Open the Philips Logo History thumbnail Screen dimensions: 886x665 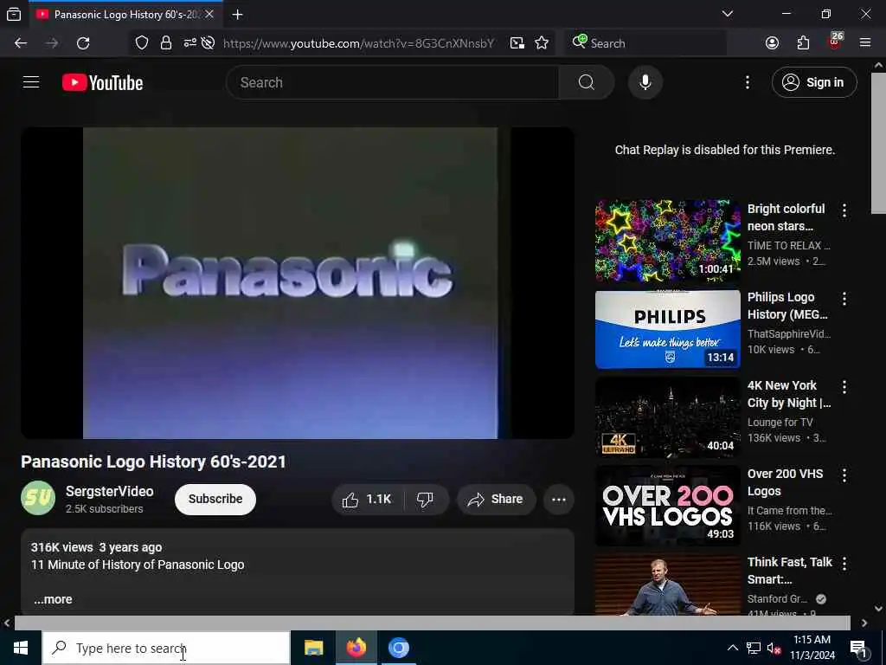point(667,329)
